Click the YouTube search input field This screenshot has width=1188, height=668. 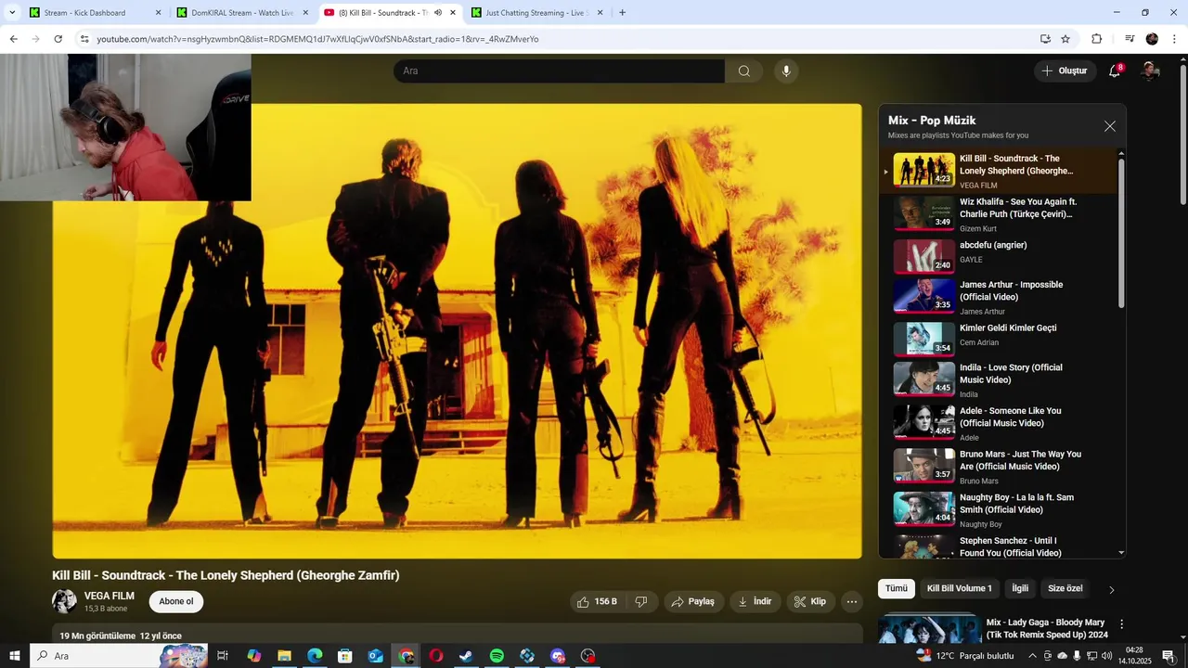tap(559, 71)
